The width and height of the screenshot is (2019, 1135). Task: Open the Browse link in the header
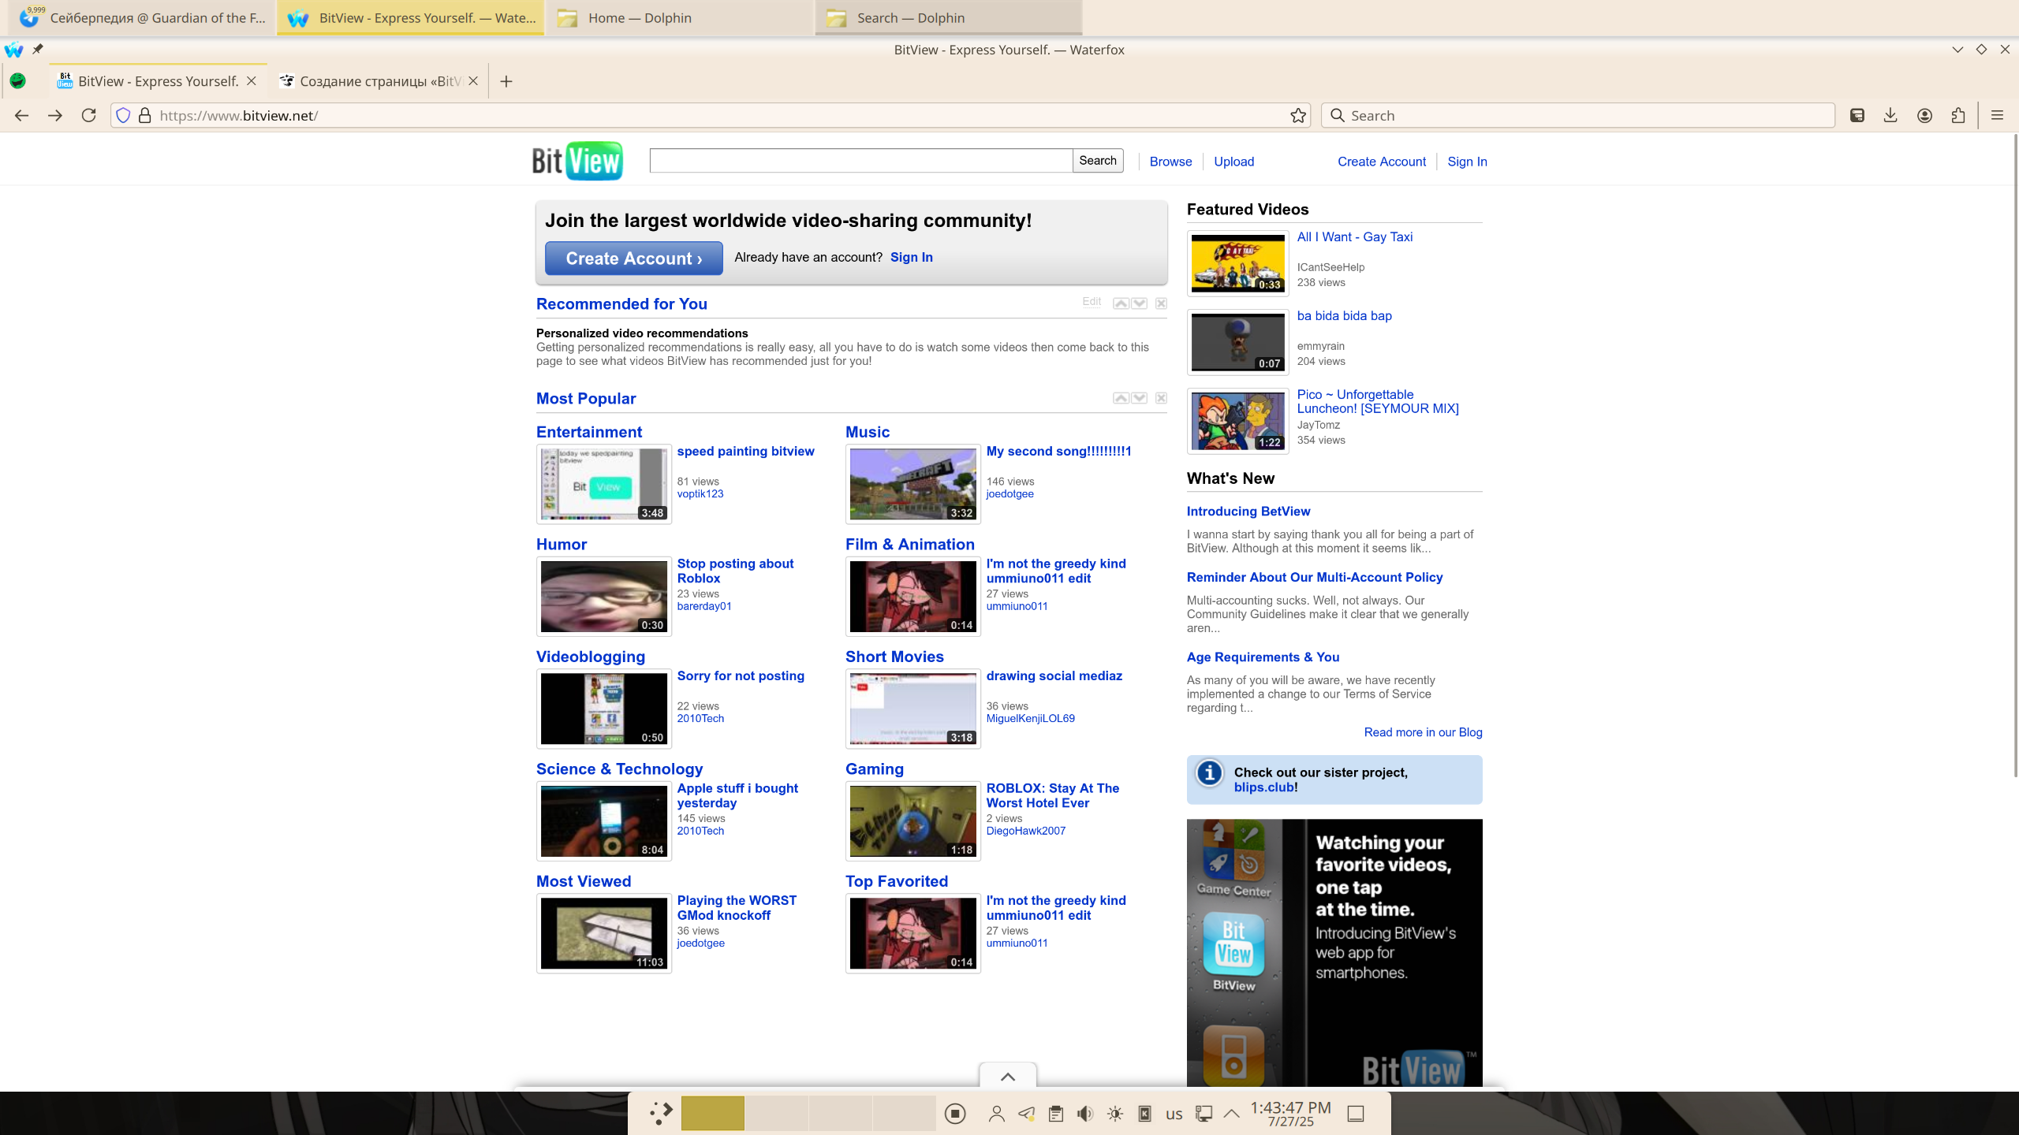(x=1170, y=162)
